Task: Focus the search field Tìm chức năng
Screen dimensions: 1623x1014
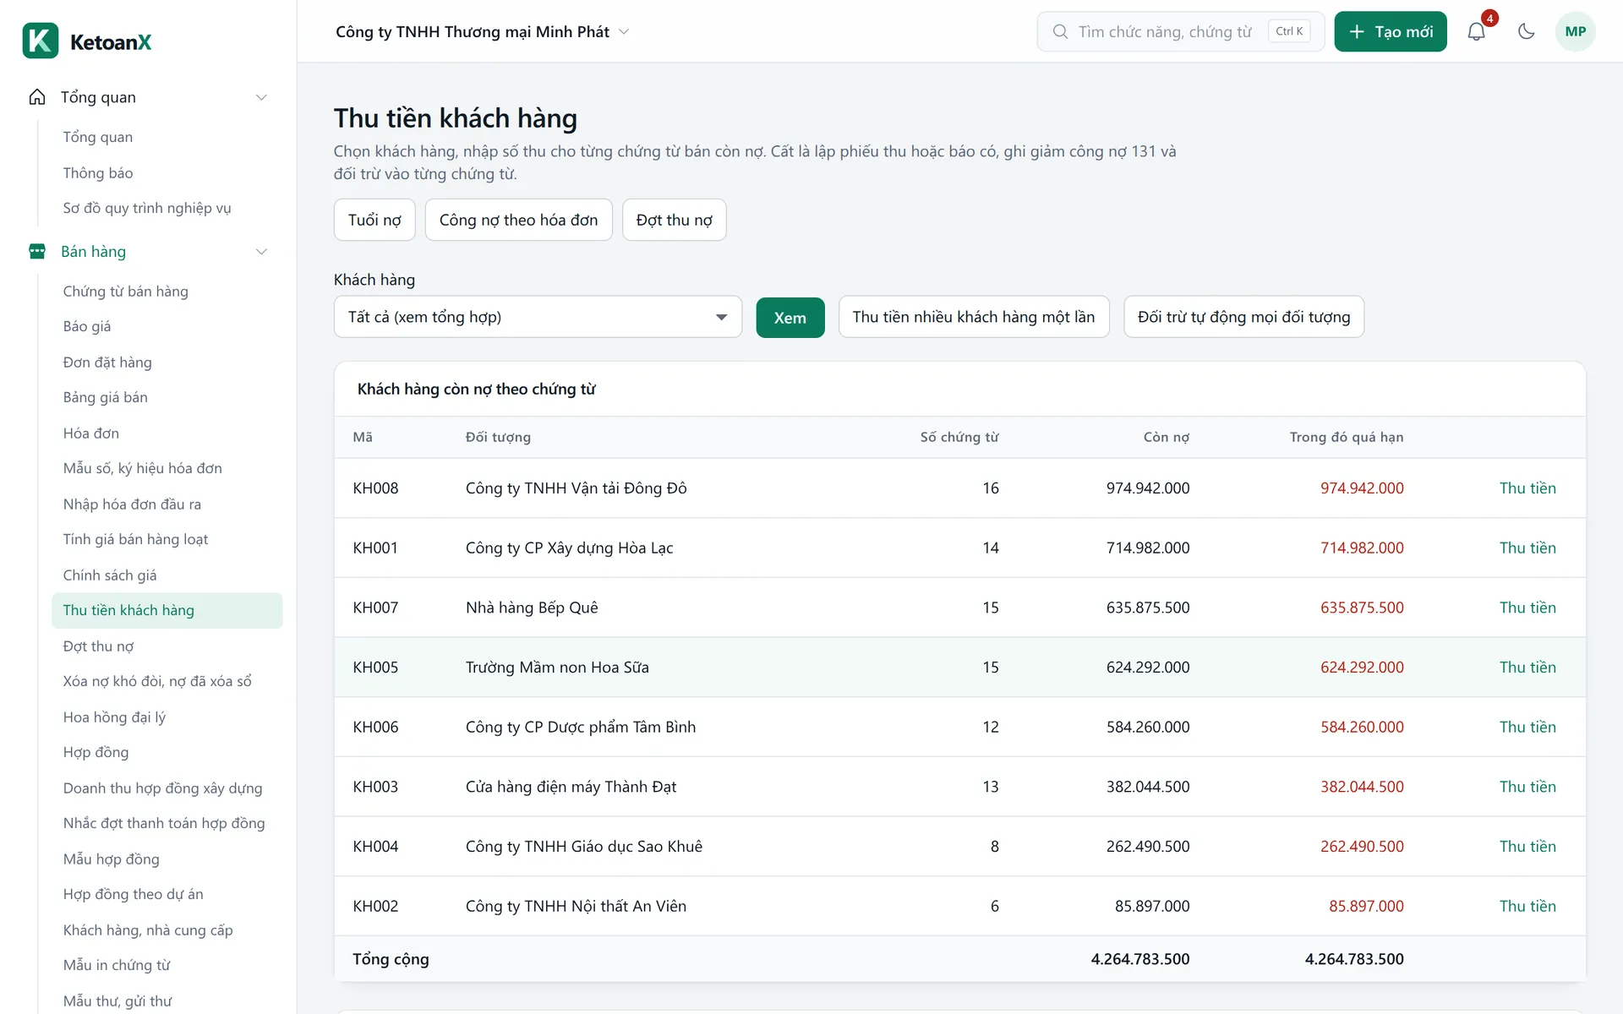Action: pyautogui.click(x=1180, y=32)
